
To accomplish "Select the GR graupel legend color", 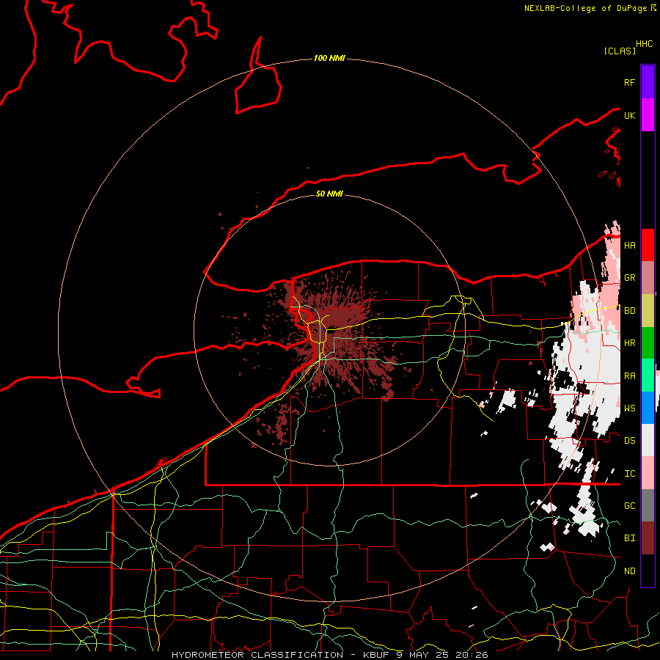I will (648, 278).
